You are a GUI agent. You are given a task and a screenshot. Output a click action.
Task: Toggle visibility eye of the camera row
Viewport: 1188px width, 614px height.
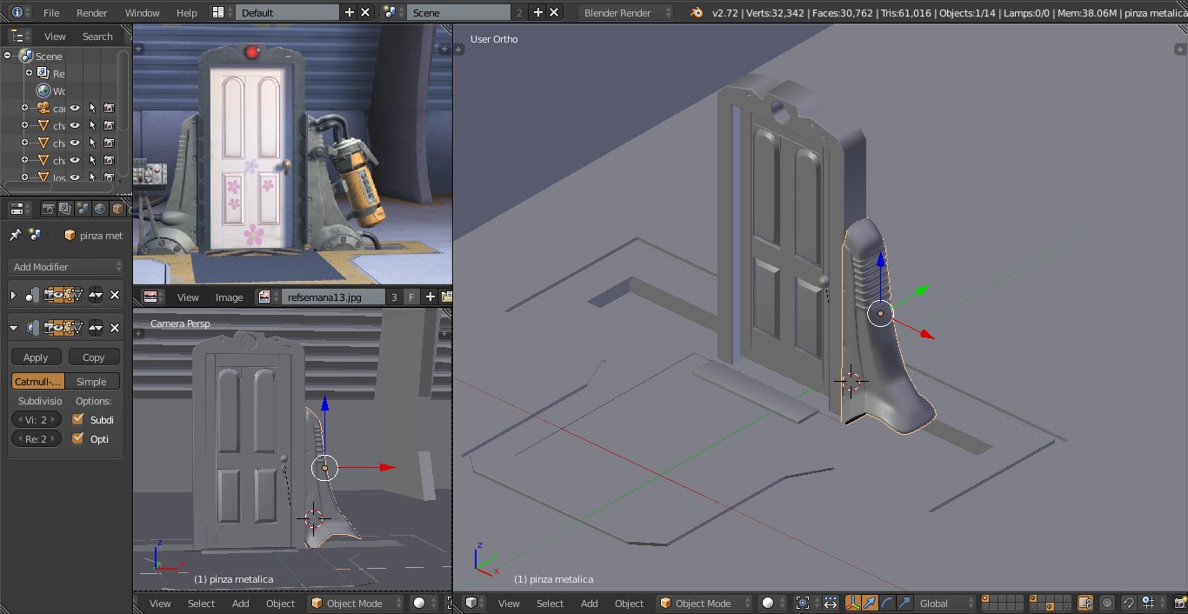[x=75, y=108]
